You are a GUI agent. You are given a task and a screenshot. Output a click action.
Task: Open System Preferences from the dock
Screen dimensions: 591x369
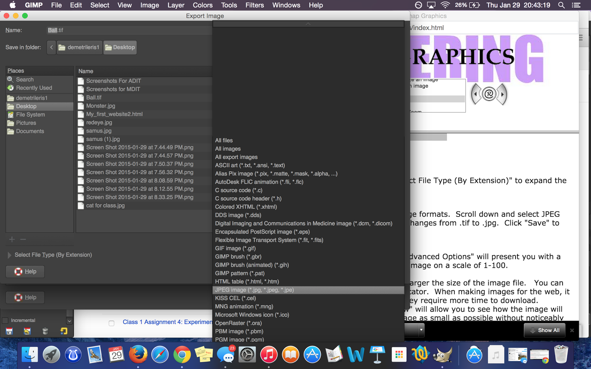click(247, 355)
